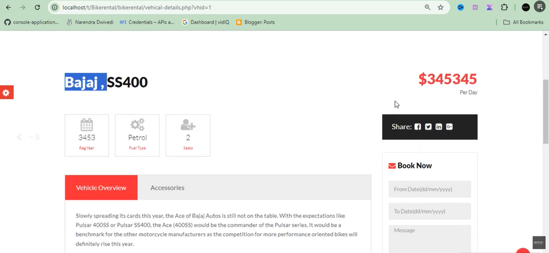Click the Petrol fuel type value
This screenshot has height=253, width=549.
pos(137,138)
